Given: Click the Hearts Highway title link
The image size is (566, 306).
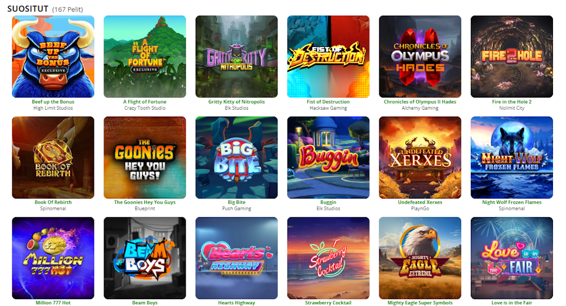Looking at the screenshot, I should pyautogui.click(x=237, y=303).
